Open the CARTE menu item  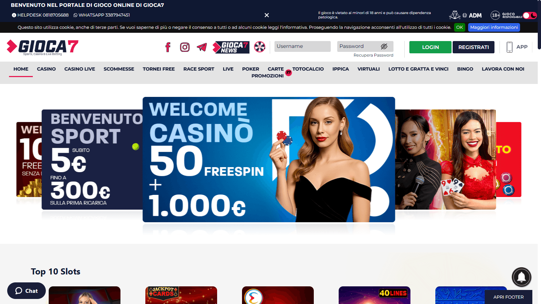point(276,69)
